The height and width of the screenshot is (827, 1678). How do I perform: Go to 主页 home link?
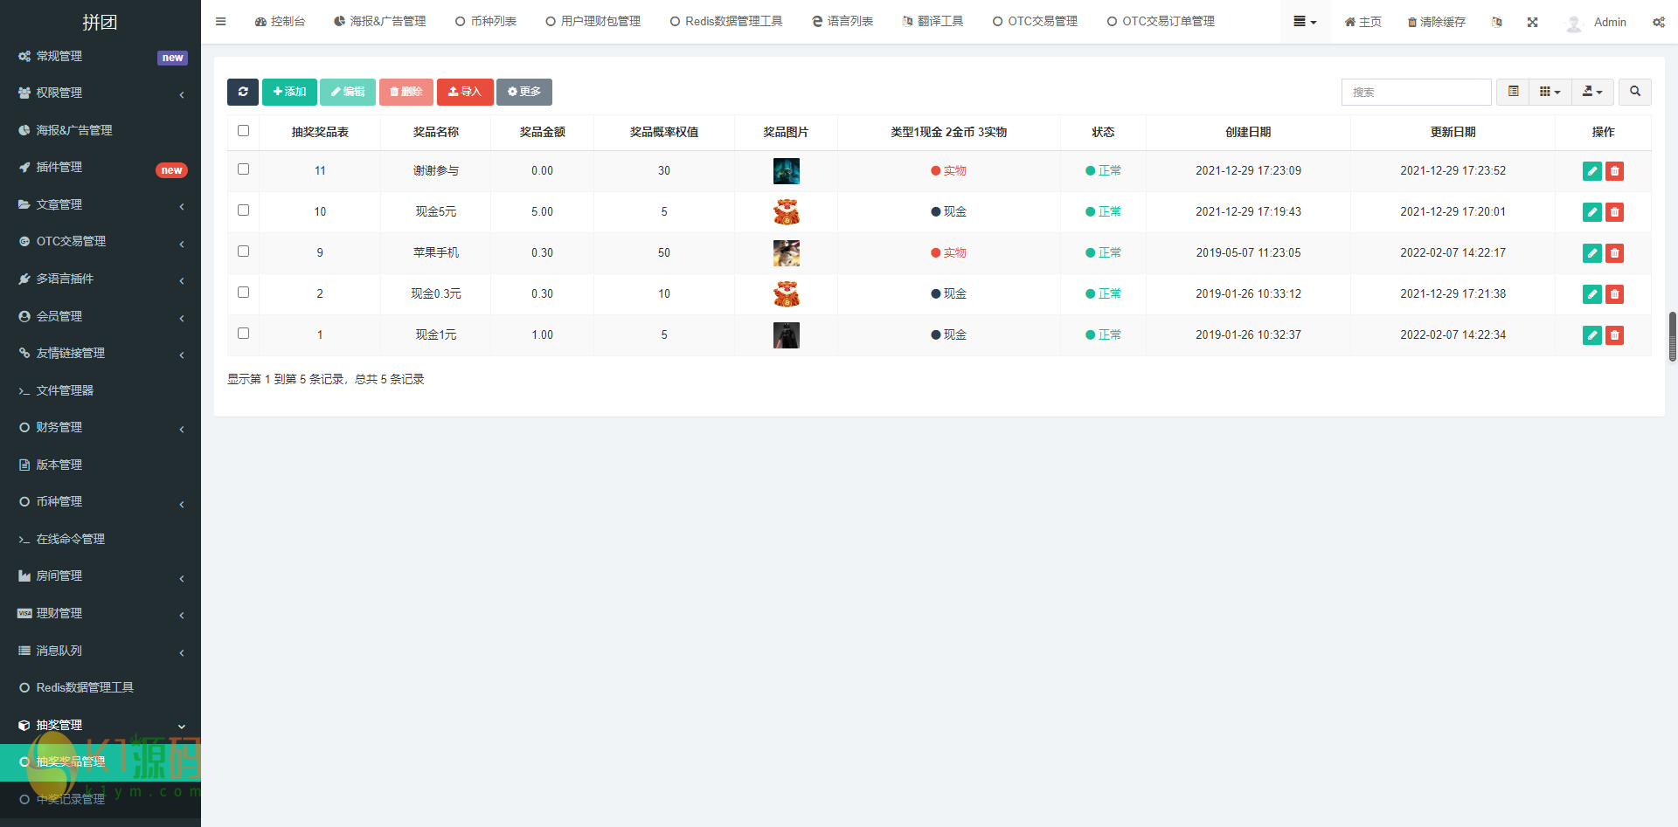[x=1363, y=22]
